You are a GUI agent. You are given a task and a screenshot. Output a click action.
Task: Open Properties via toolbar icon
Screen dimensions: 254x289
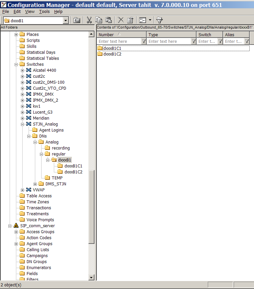pos(130,20)
